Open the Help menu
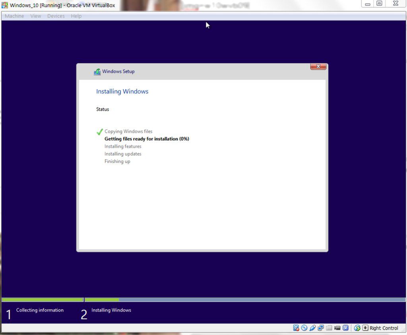Image resolution: width=407 pixels, height=335 pixels. pyautogui.click(x=76, y=16)
